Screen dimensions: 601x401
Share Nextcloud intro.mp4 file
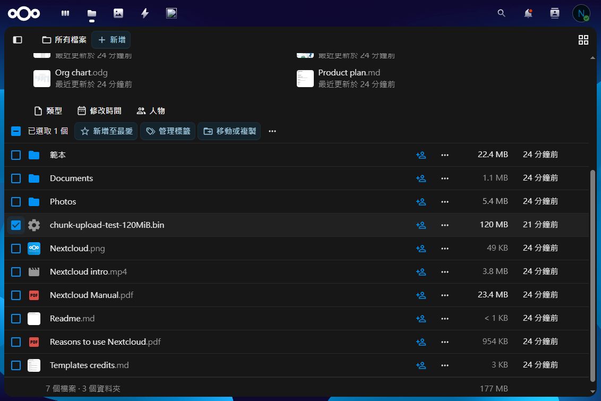pyautogui.click(x=421, y=272)
